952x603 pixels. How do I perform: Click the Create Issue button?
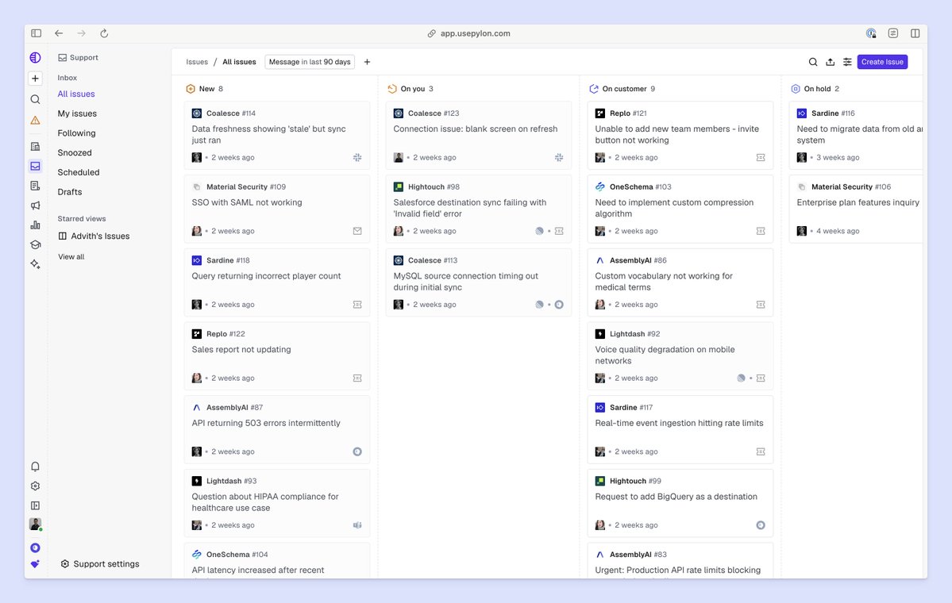(x=882, y=62)
